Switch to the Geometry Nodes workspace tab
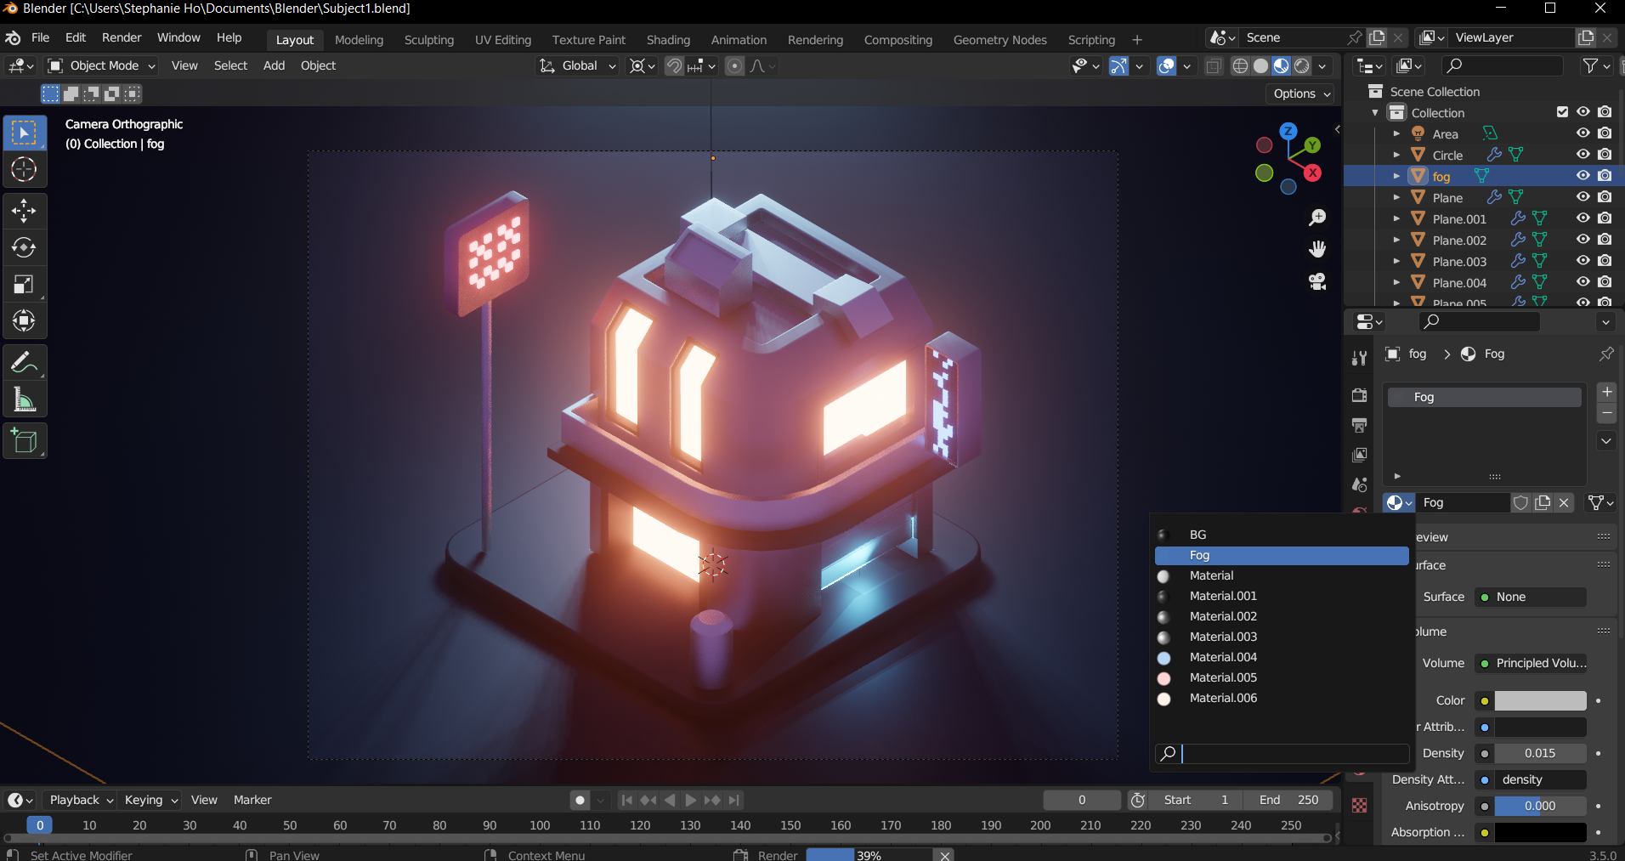1625x861 pixels. [999, 40]
